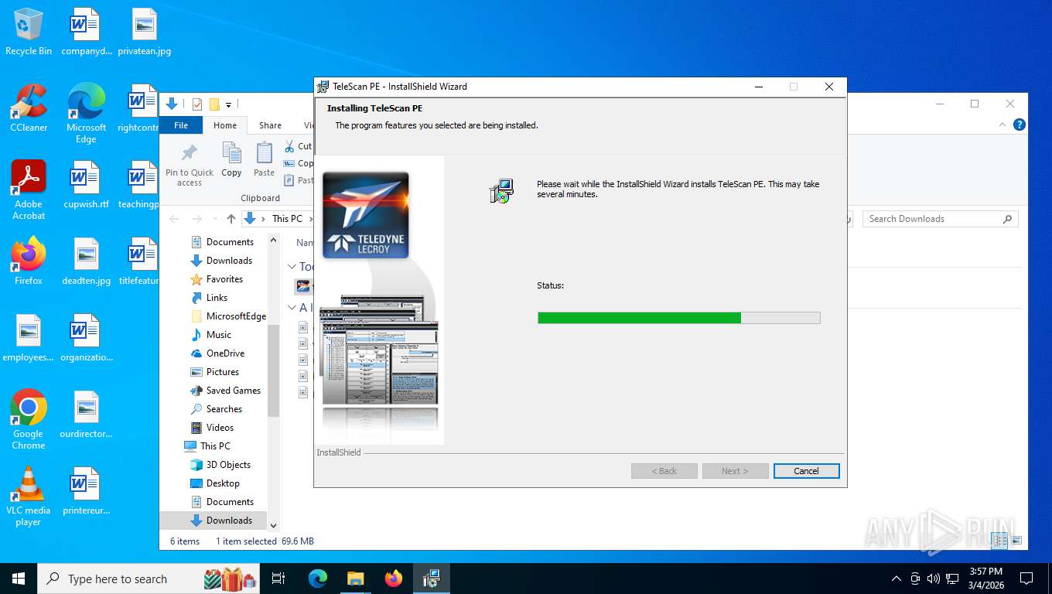Select the highlighted Downloads under This PC
The width and height of the screenshot is (1052, 594).
click(x=229, y=521)
